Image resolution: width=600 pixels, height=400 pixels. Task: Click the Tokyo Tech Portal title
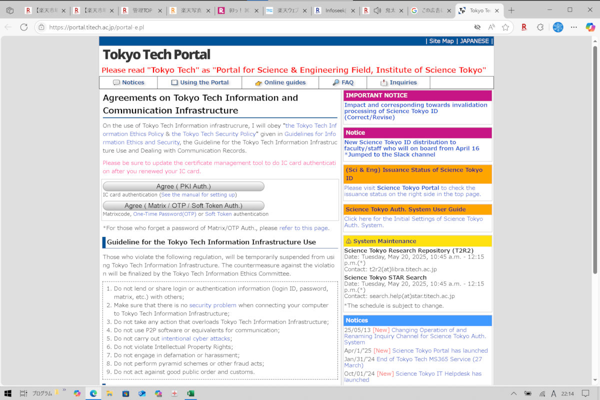(x=156, y=54)
